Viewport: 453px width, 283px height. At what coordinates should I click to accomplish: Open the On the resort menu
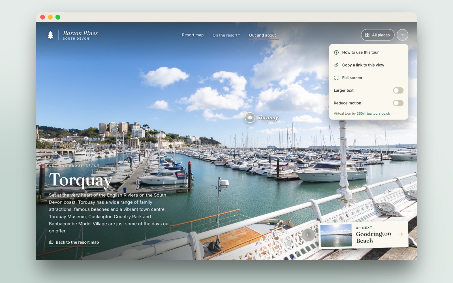226,35
